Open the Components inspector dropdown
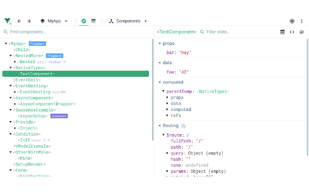Image resolution: width=309 pixels, height=193 pixels. pos(128,21)
